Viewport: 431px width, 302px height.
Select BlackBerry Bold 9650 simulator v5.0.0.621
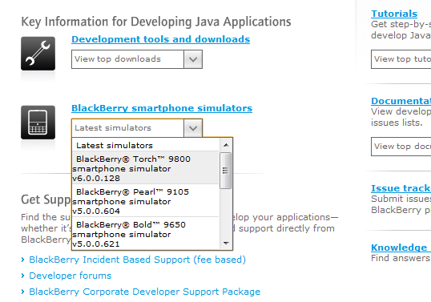[x=146, y=234]
